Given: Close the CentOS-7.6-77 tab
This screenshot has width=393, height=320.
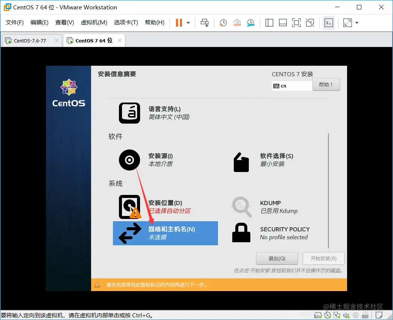Looking at the screenshot, I should pyautogui.click(x=56, y=41).
